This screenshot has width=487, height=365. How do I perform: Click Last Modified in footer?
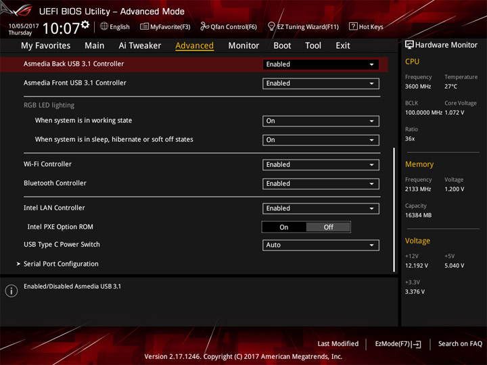coord(338,344)
